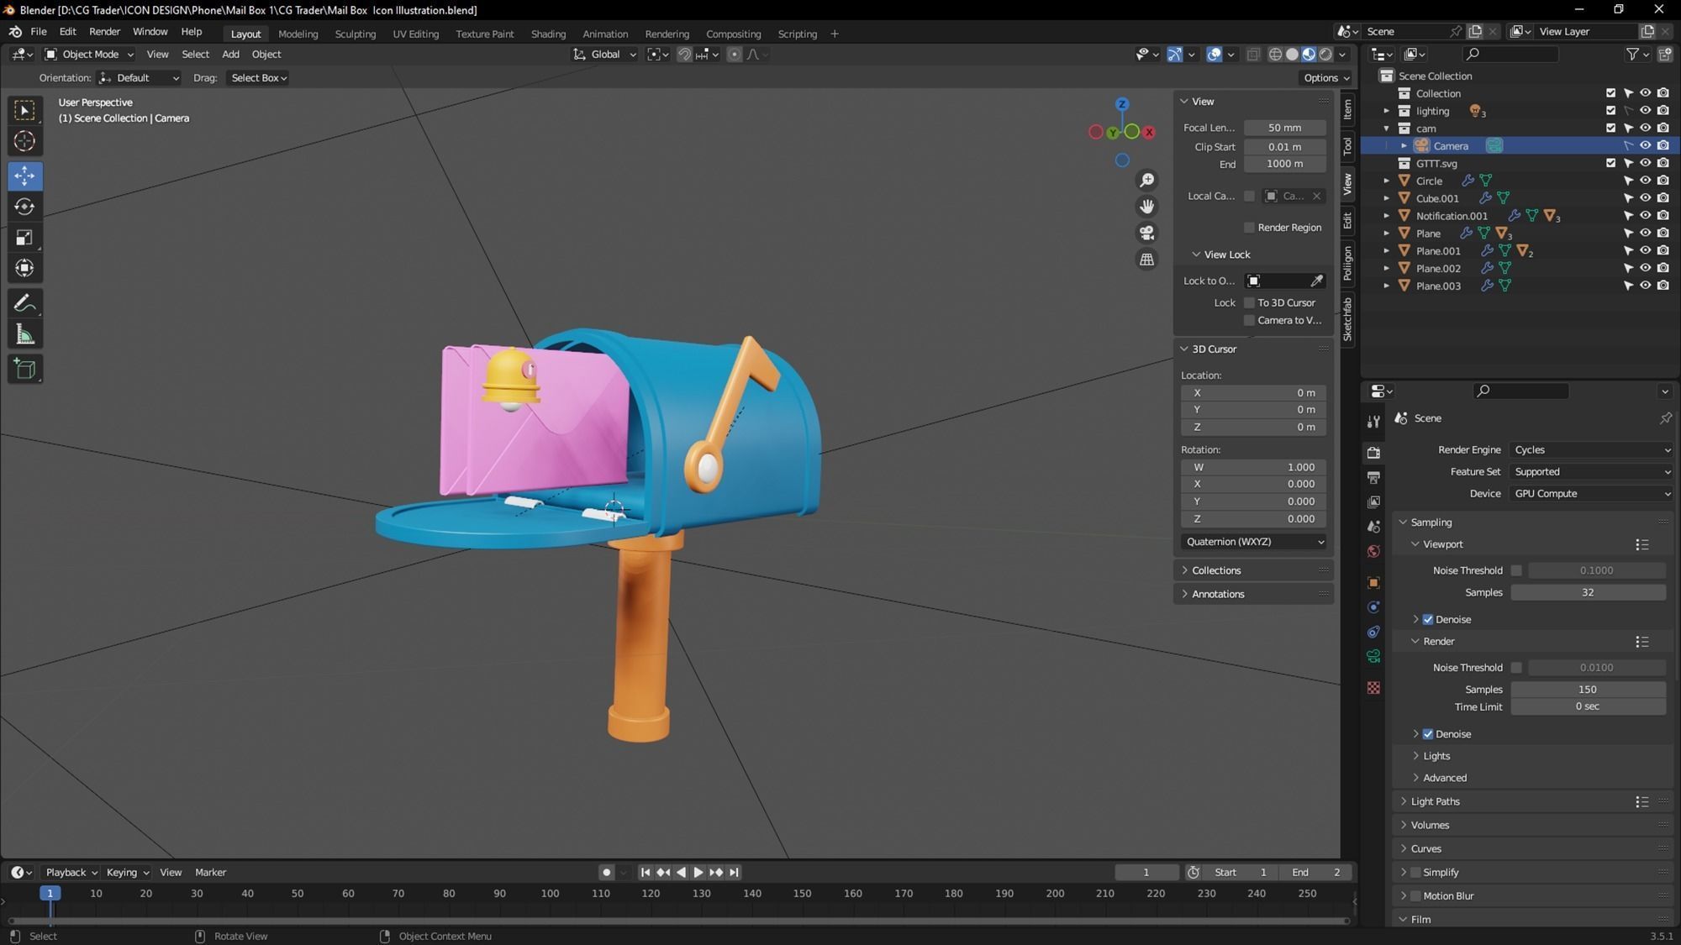Open the Global transform orientation dropdown
The width and height of the screenshot is (1681, 945).
click(605, 55)
